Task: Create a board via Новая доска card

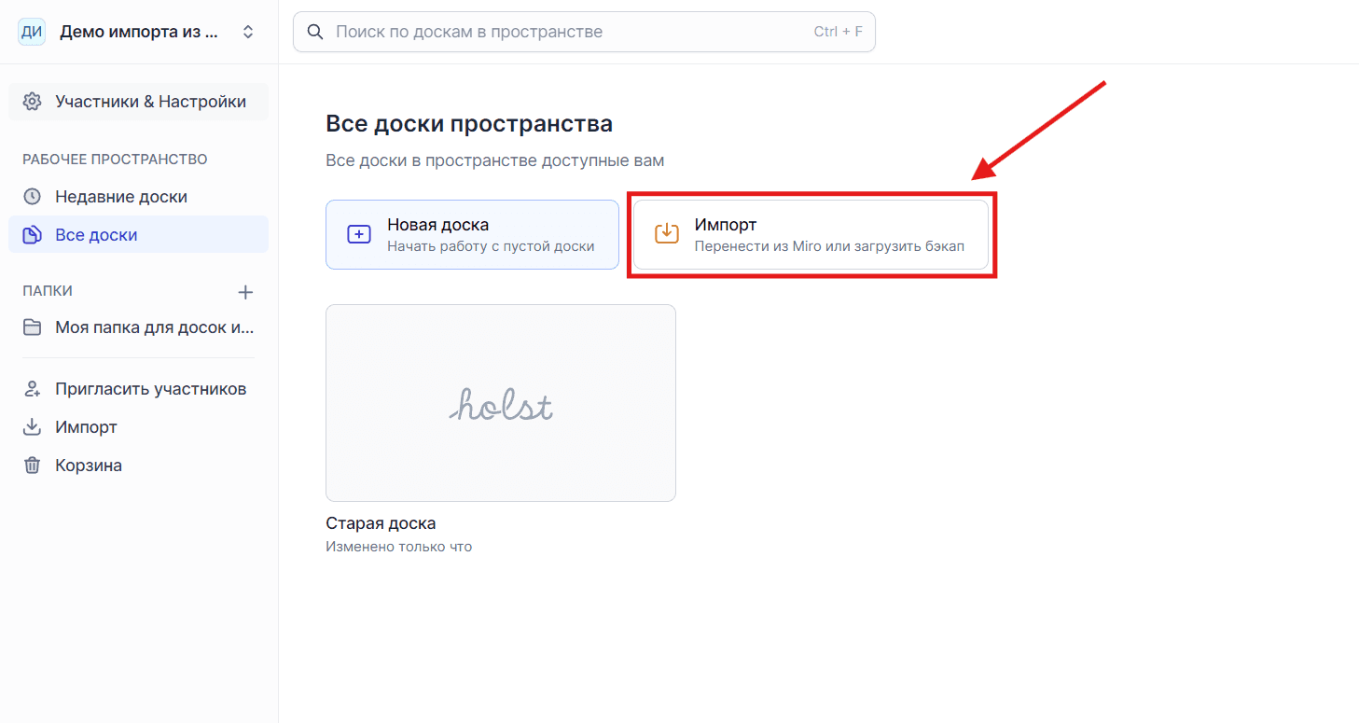Action: (x=472, y=235)
